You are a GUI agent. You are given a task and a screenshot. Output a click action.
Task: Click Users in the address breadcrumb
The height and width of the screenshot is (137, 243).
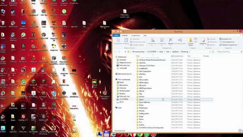click(x=161, y=52)
